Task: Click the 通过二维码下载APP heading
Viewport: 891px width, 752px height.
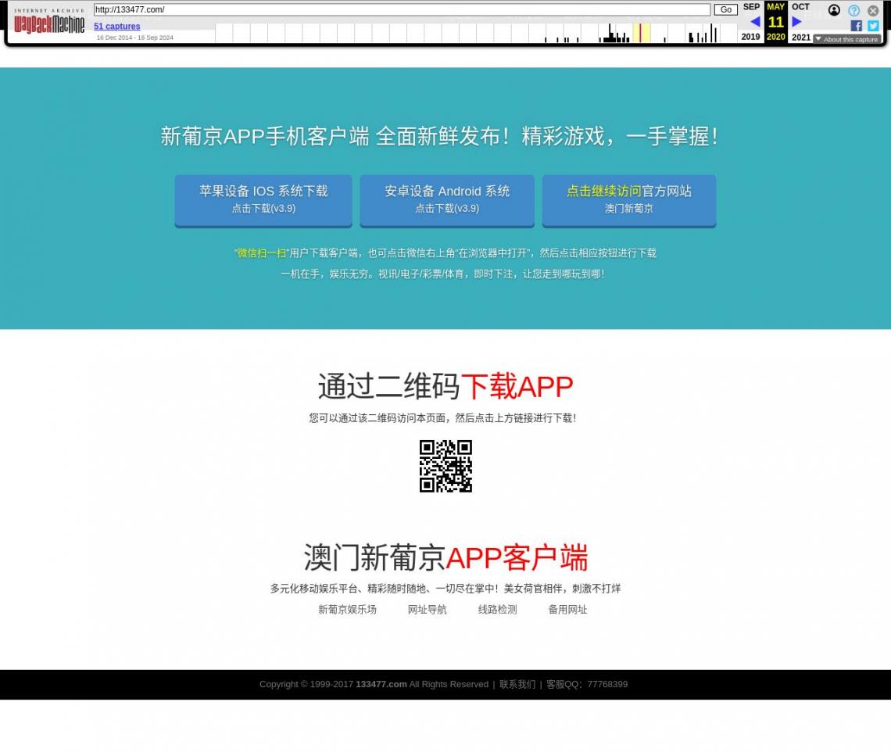Action: coord(445,386)
